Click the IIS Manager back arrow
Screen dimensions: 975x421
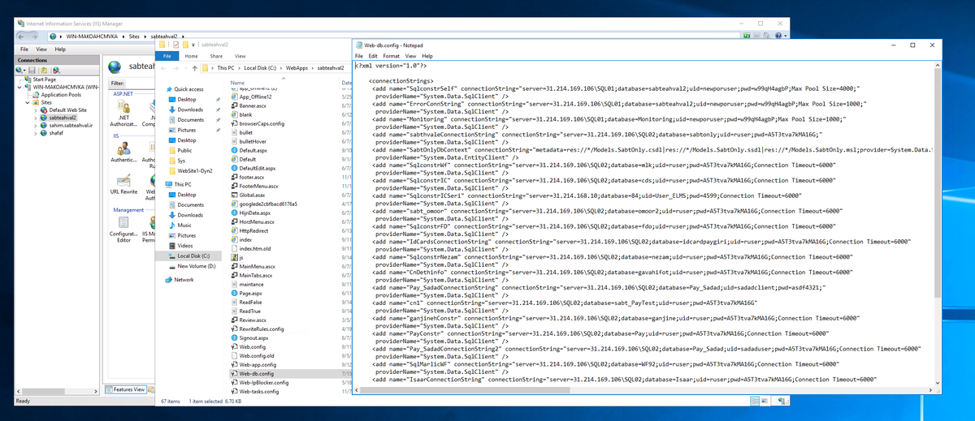pos(22,37)
